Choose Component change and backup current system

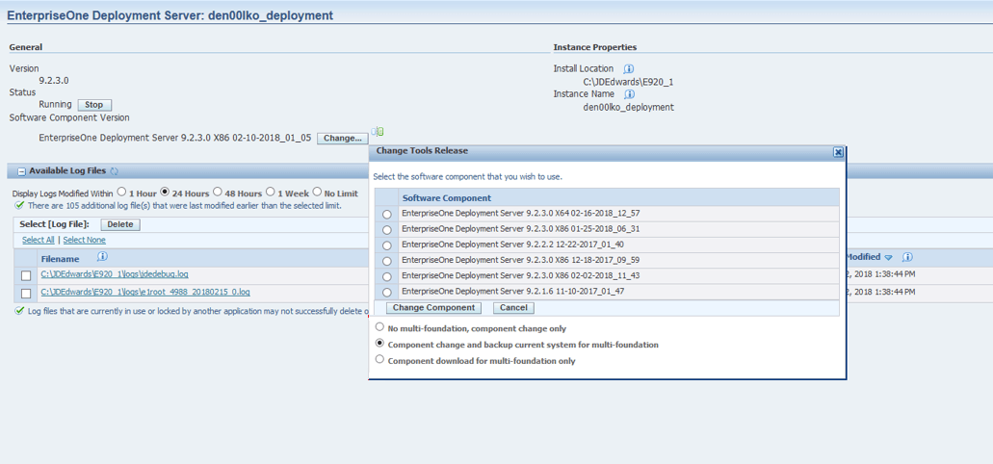(379, 343)
